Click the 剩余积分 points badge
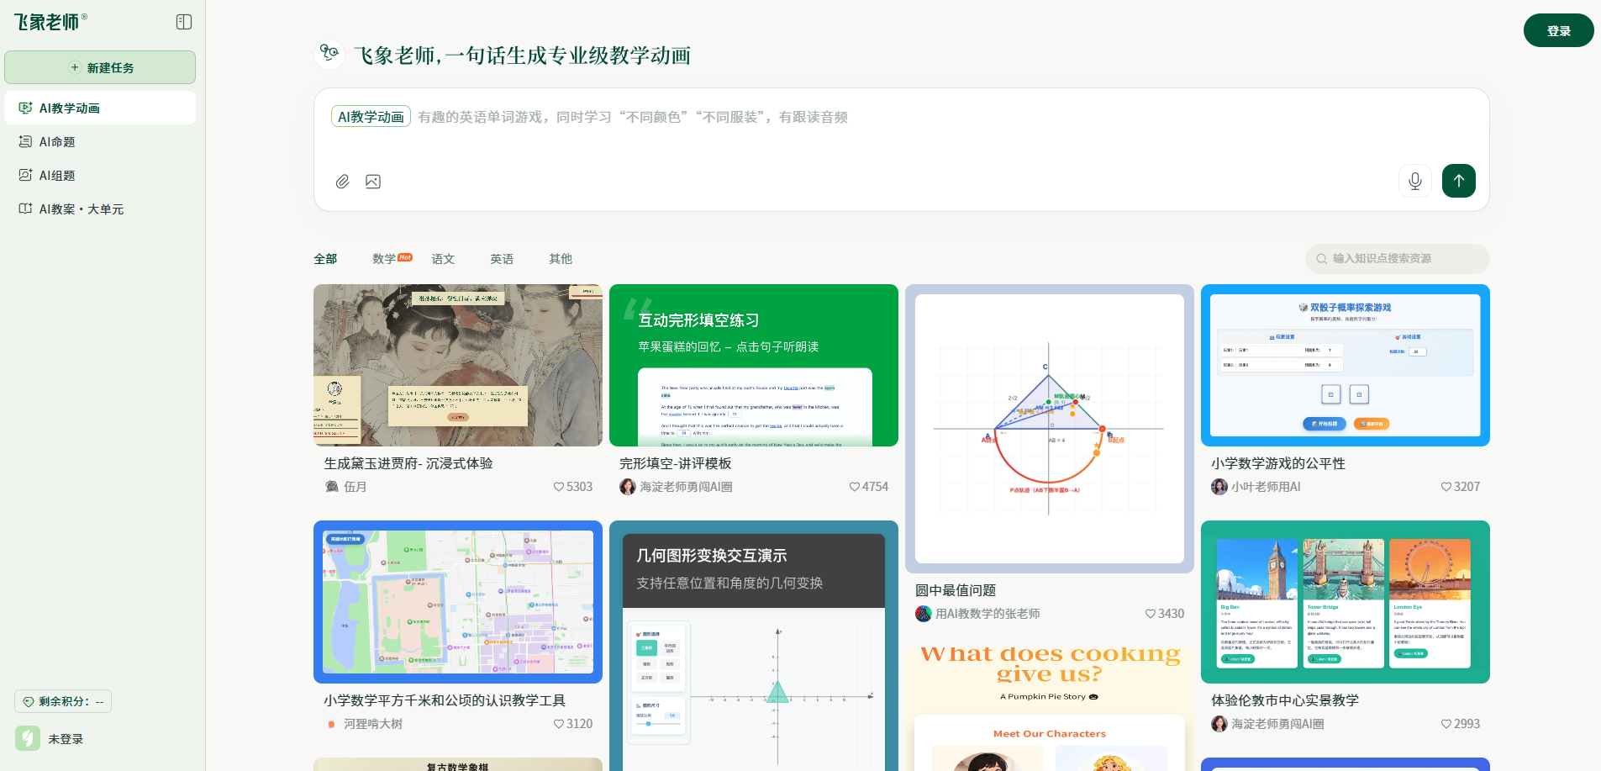The image size is (1601, 771). pyautogui.click(x=63, y=701)
